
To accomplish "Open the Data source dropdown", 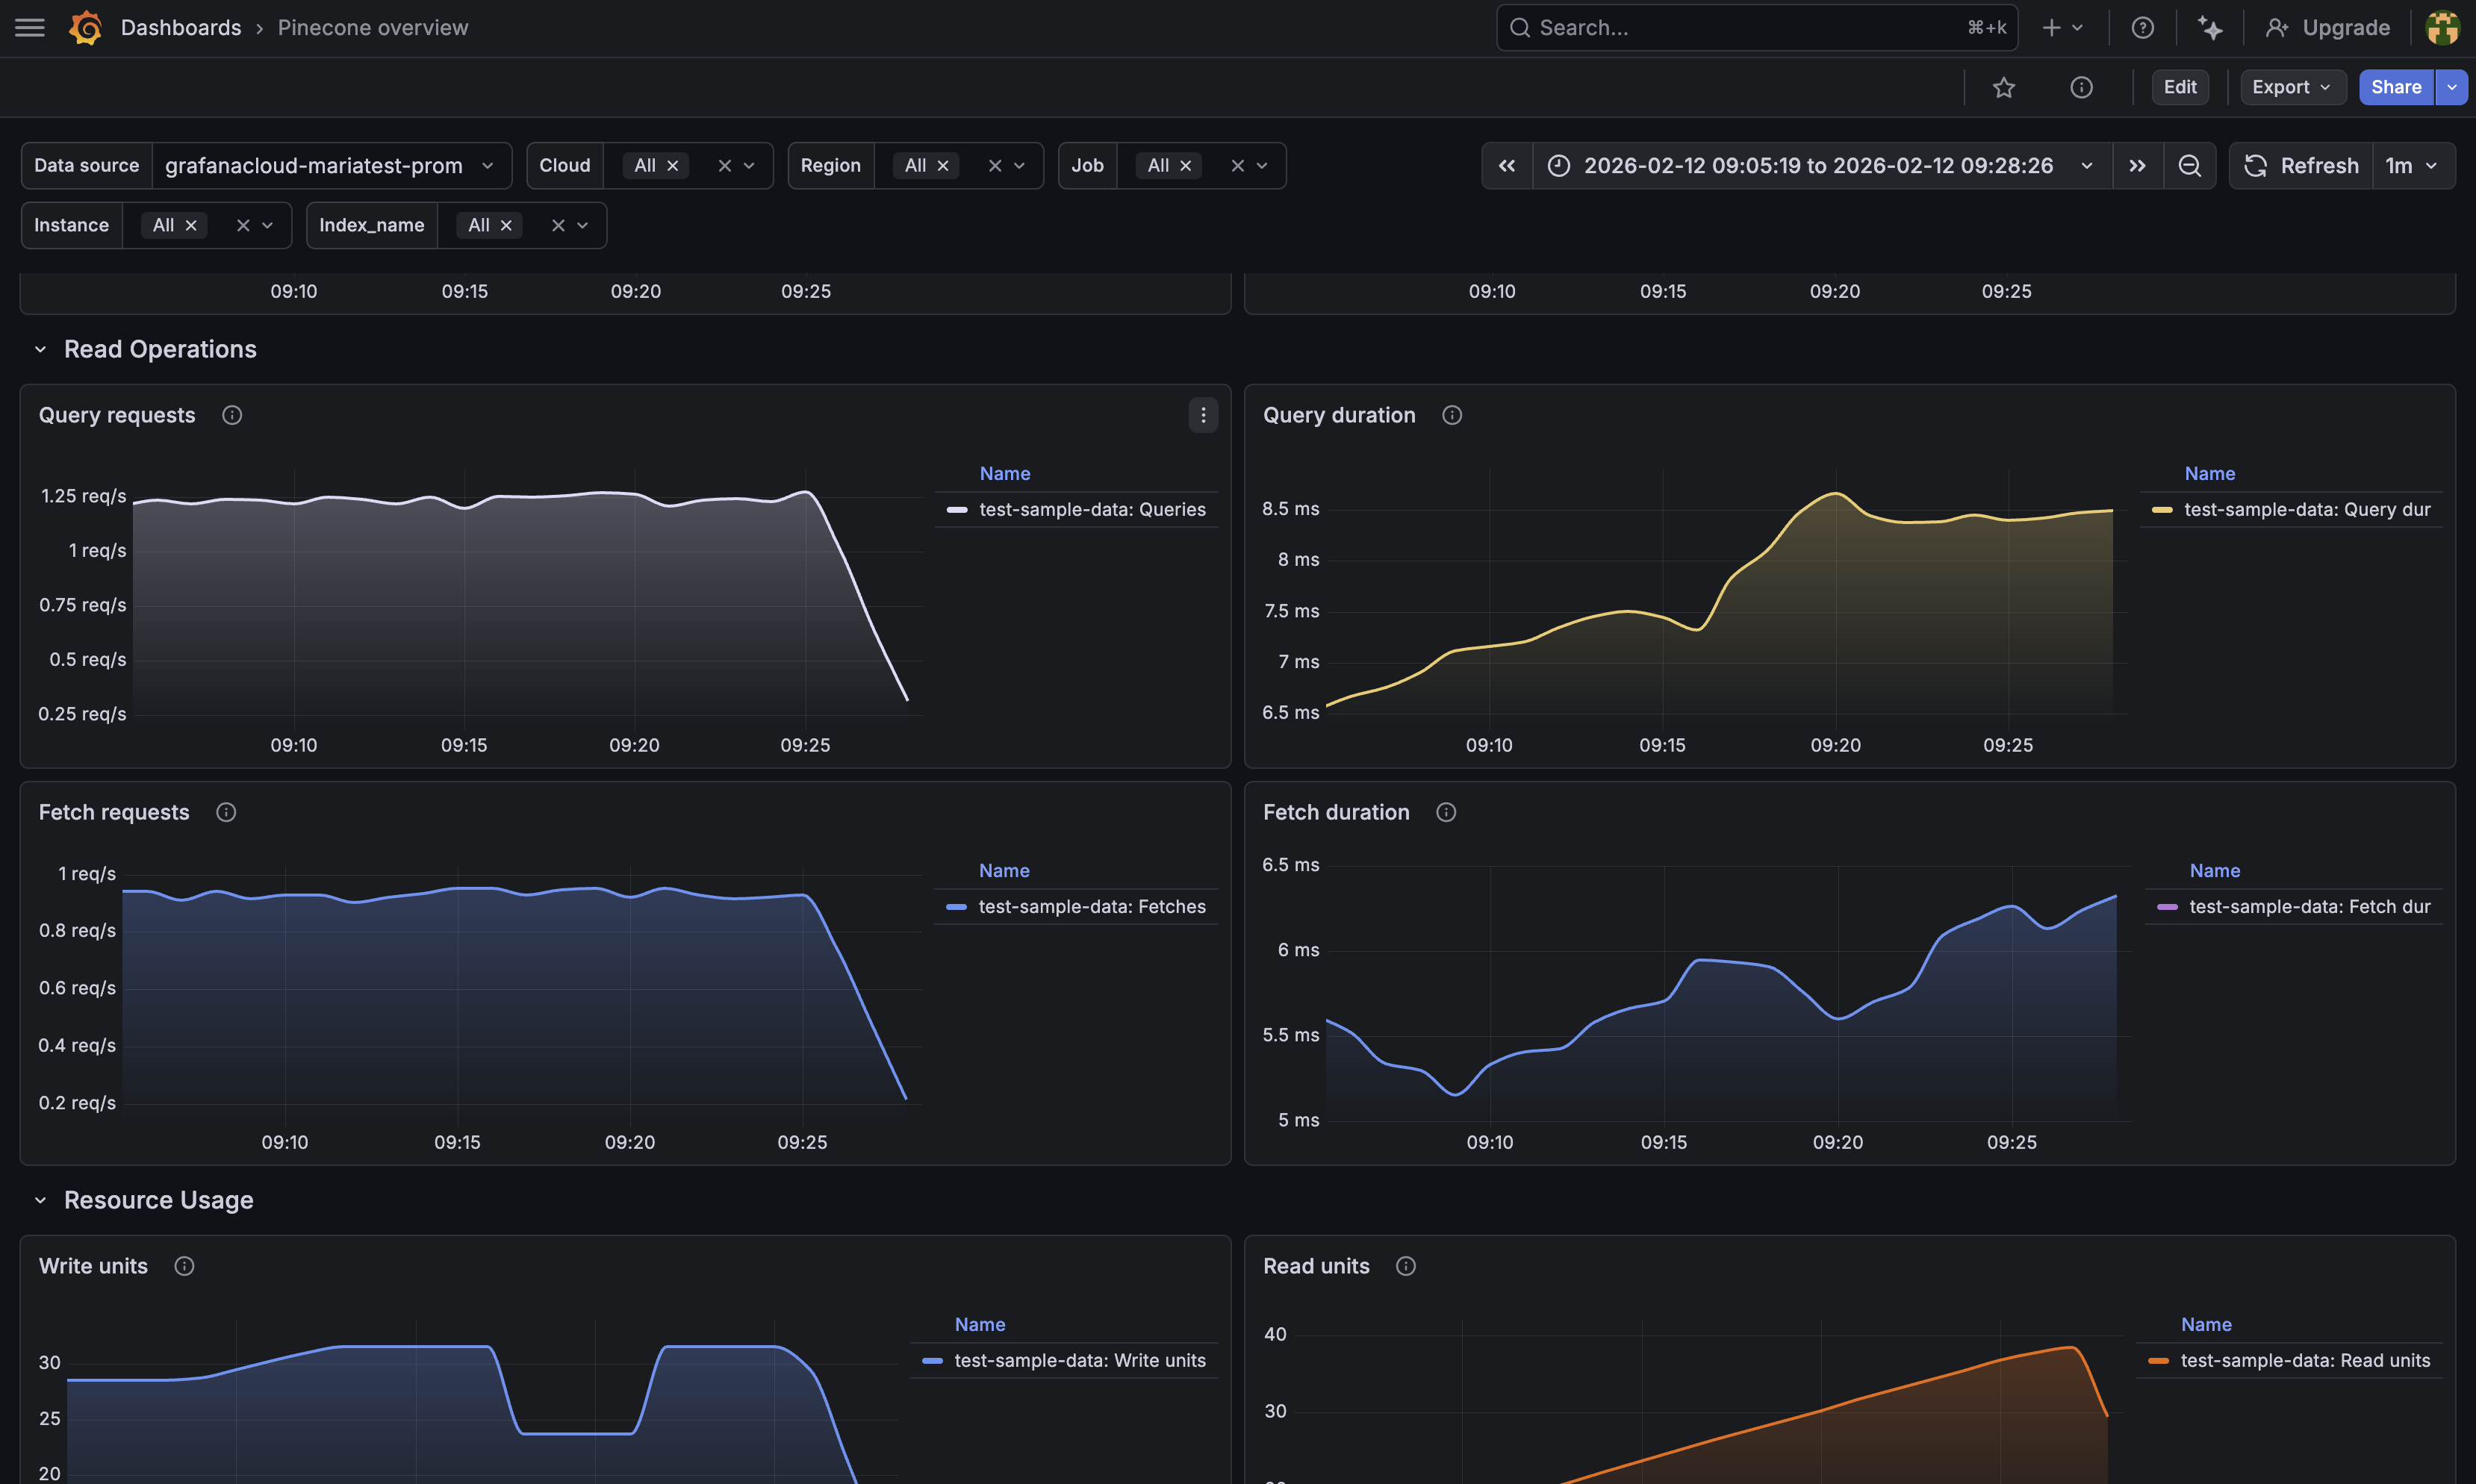I will pos(330,166).
